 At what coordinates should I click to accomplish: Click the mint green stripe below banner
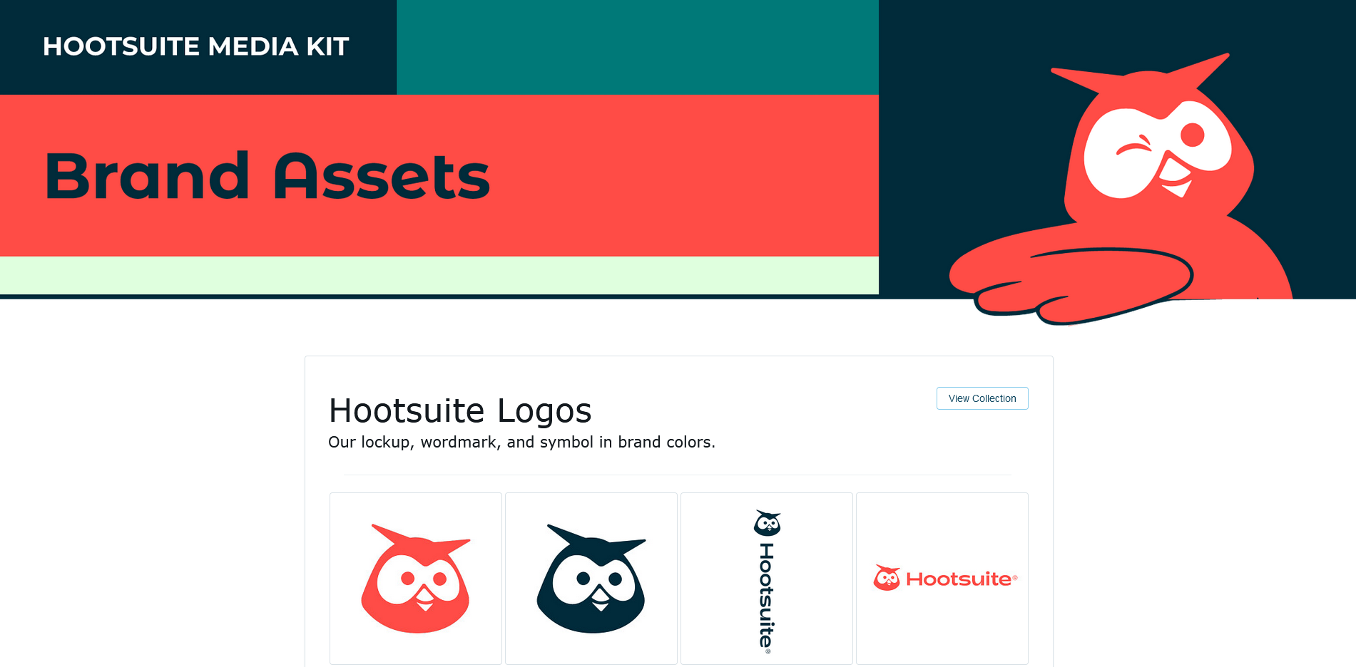pyautogui.click(x=439, y=275)
